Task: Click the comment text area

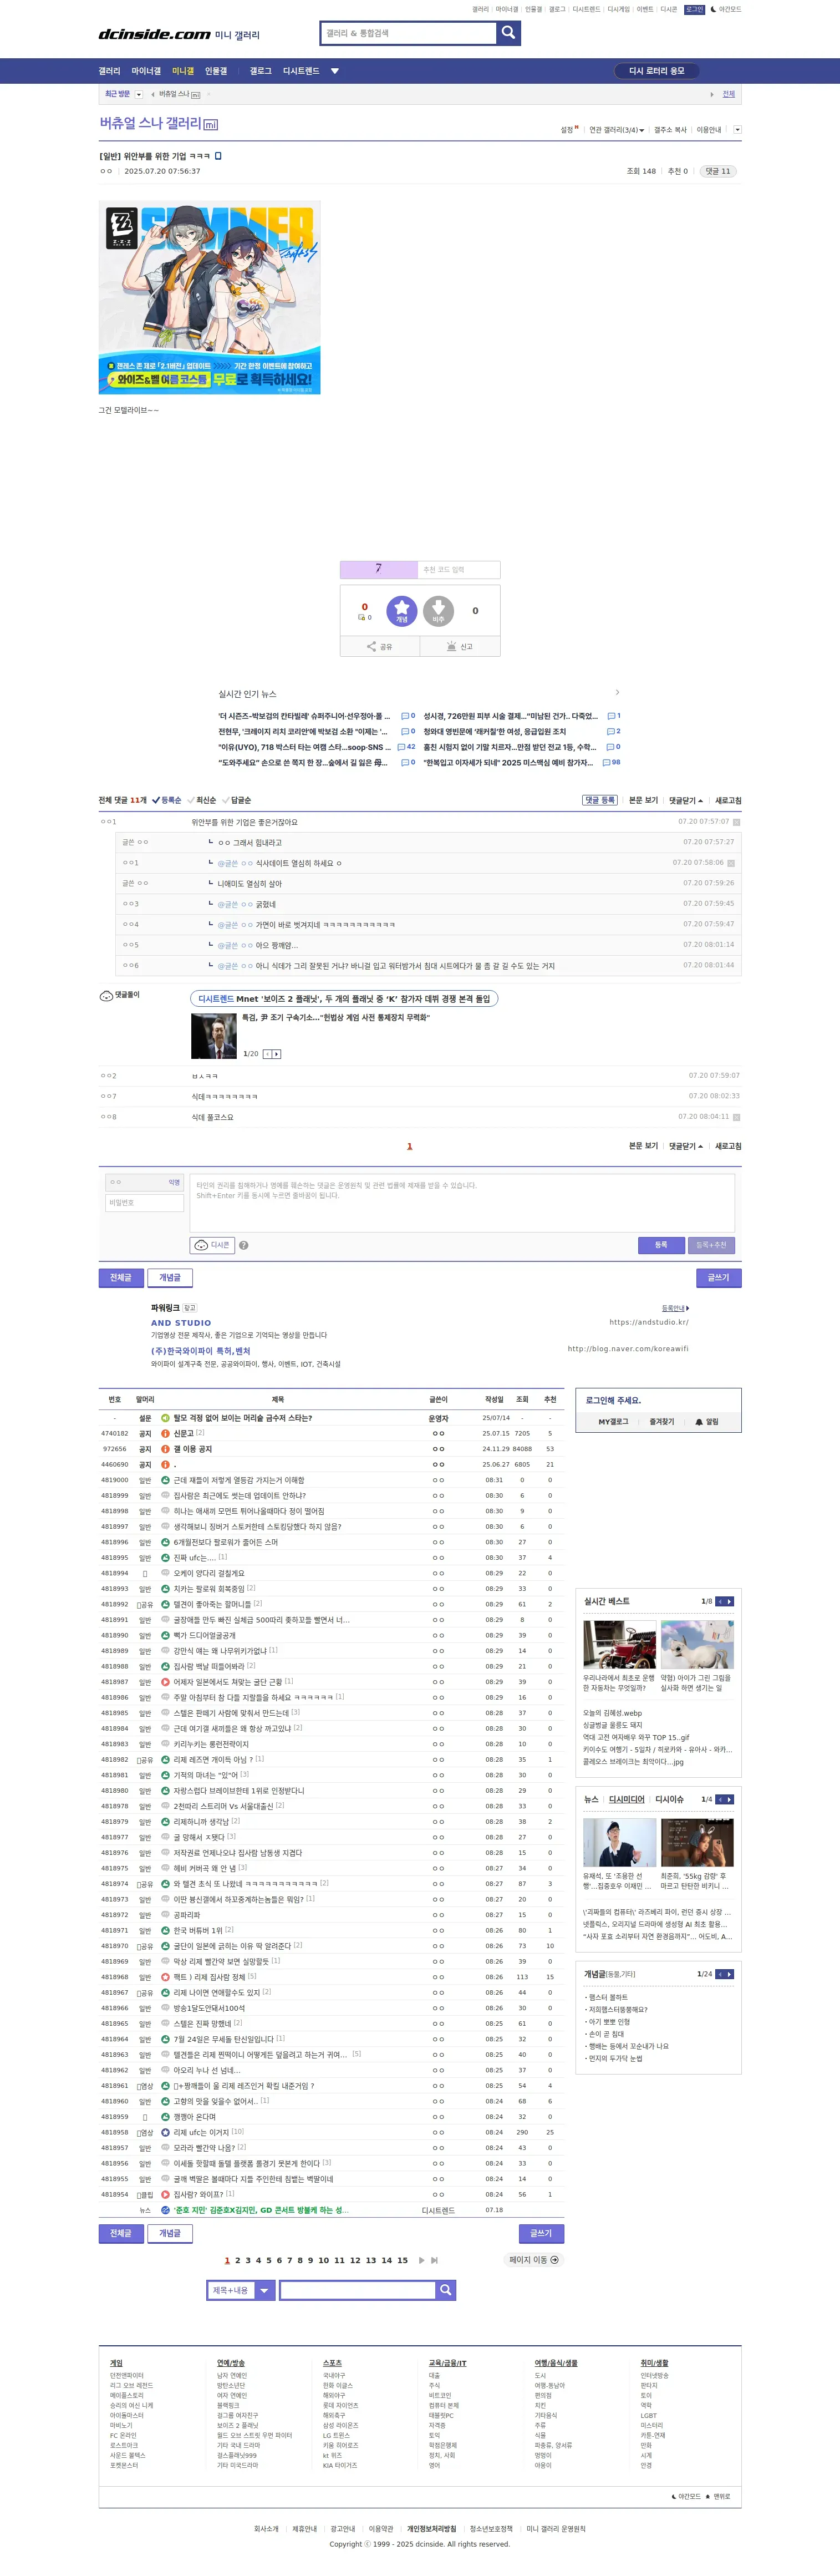Action: [x=462, y=1202]
